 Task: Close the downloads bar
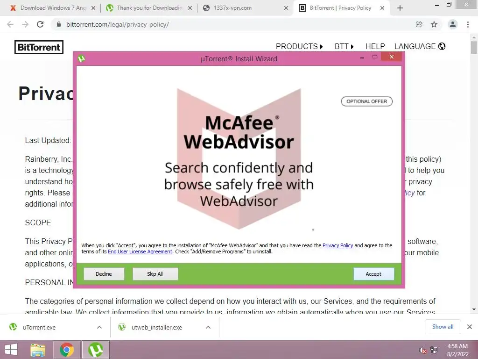pyautogui.click(x=470, y=327)
